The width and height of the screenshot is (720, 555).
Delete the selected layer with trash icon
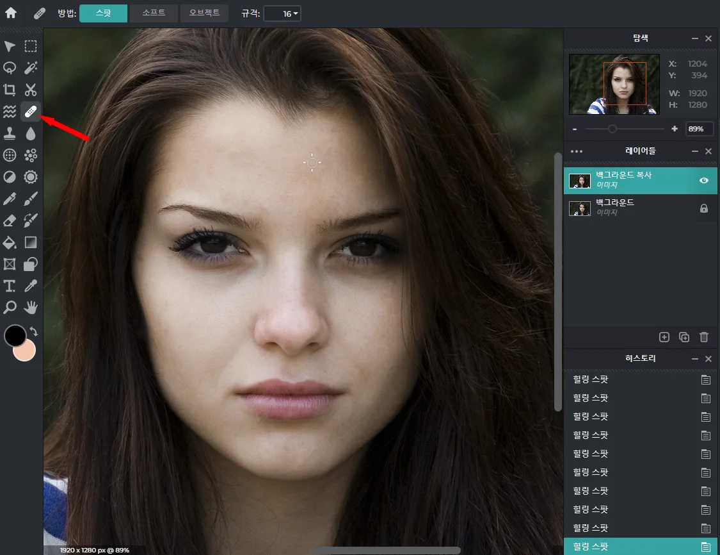click(703, 337)
